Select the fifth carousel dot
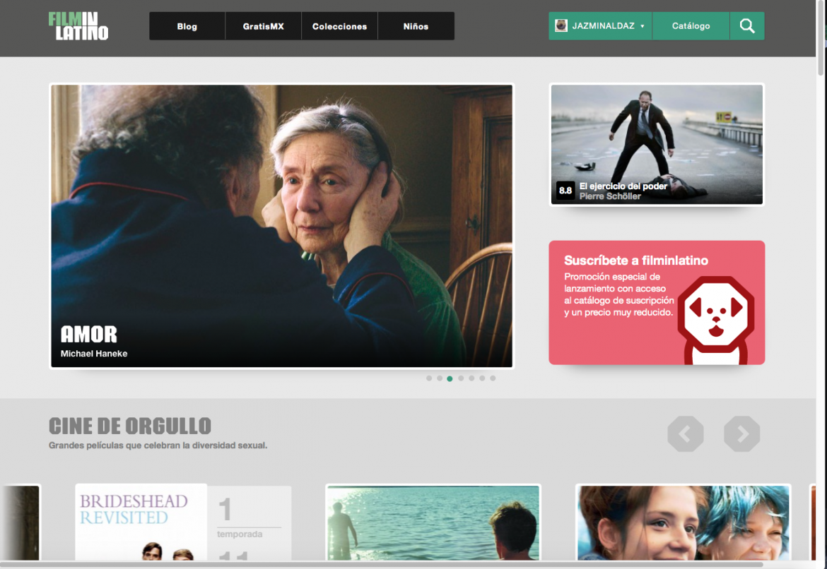The image size is (827, 569). (471, 378)
